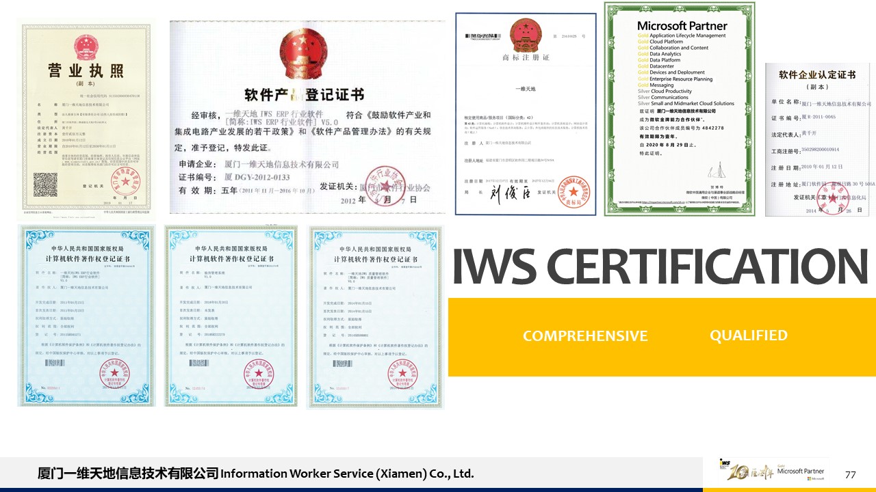Click the Microsoft Partner certificate image
The height and width of the screenshot is (492, 876).
[679, 109]
